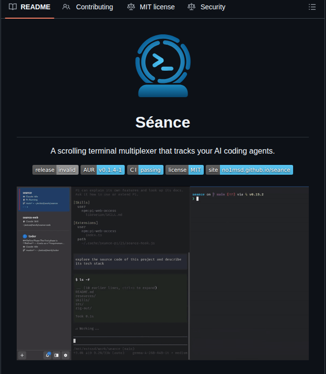Open the README tab
The width and height of the screenshot is (326, 374).
click(x=29, y=7)
